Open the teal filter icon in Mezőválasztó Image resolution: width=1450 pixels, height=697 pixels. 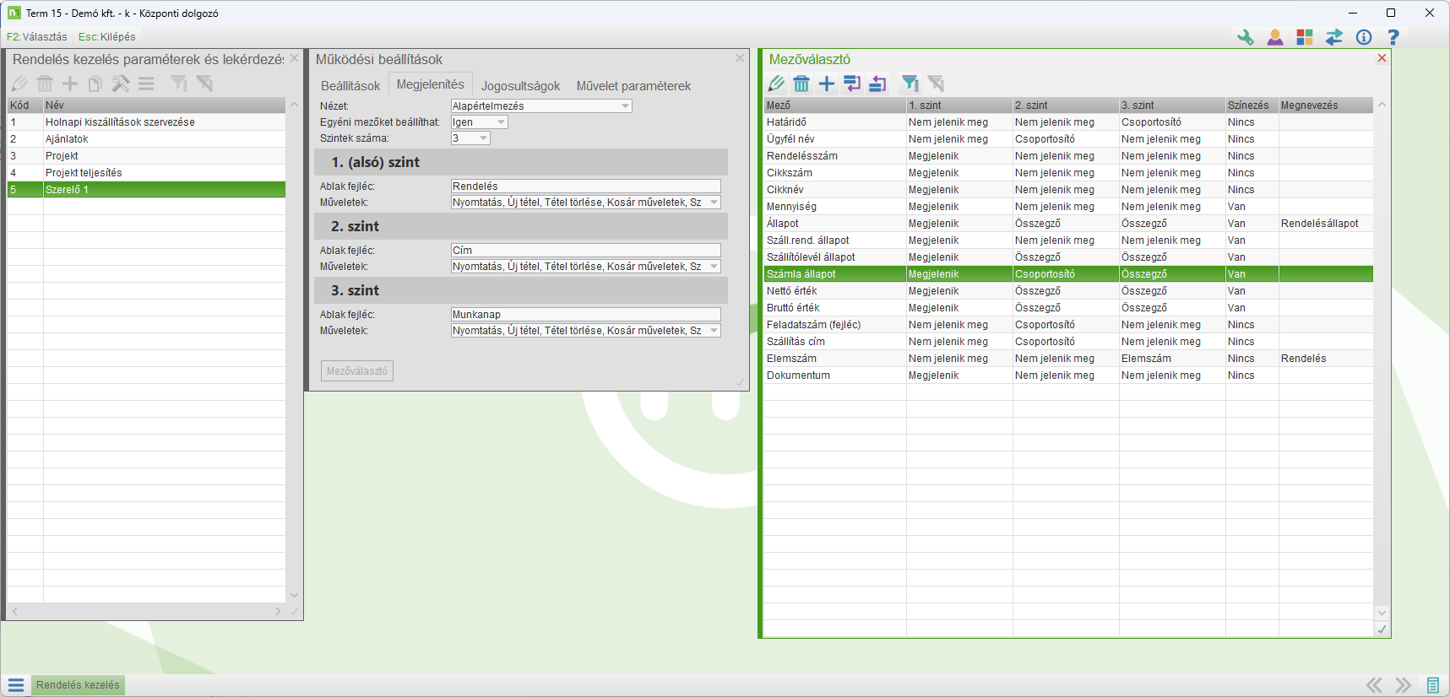tap(910, 84)
